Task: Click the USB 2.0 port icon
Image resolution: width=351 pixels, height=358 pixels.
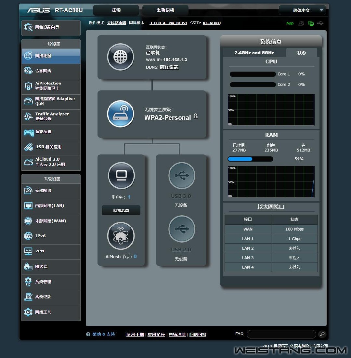Action: 182,229
